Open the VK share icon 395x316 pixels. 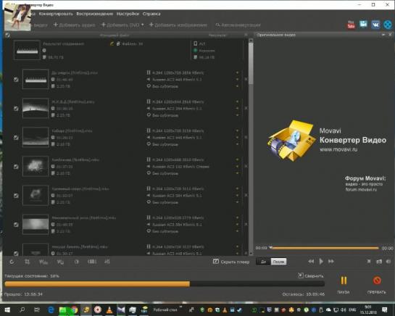tap(375, 25)
